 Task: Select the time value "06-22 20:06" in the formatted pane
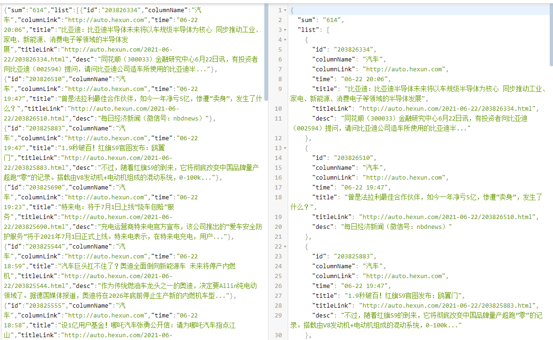(x=364, y=79)
